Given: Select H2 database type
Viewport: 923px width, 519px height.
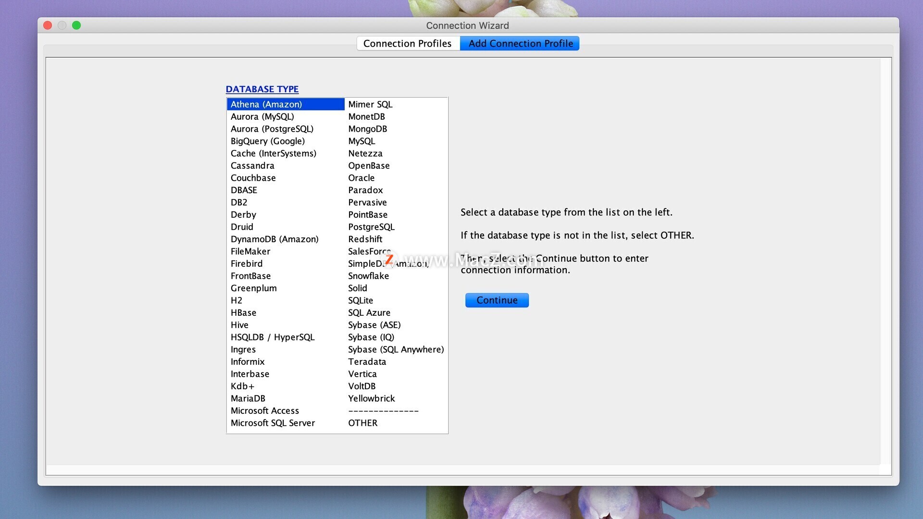Looking at the screenshot, I should pyautogui.click(x=286, y=300).
